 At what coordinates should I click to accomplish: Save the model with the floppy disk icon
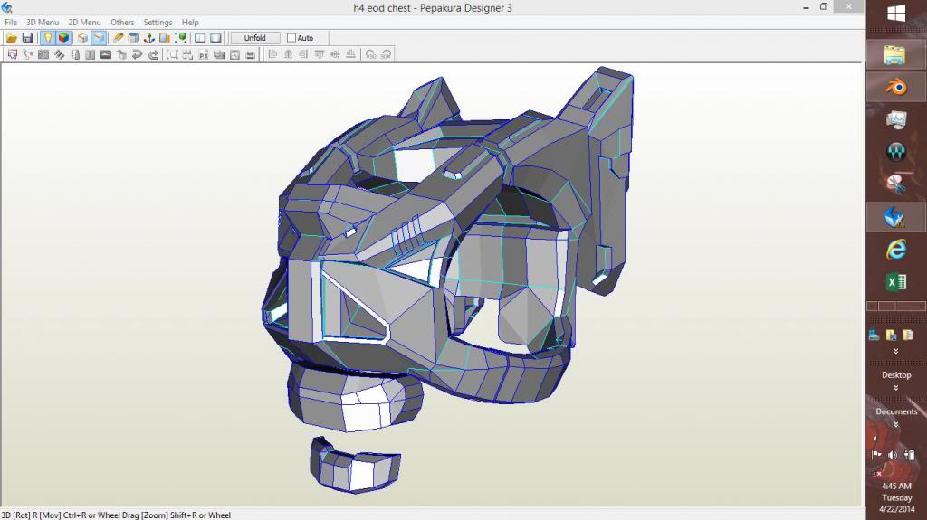tap(27, 38)
